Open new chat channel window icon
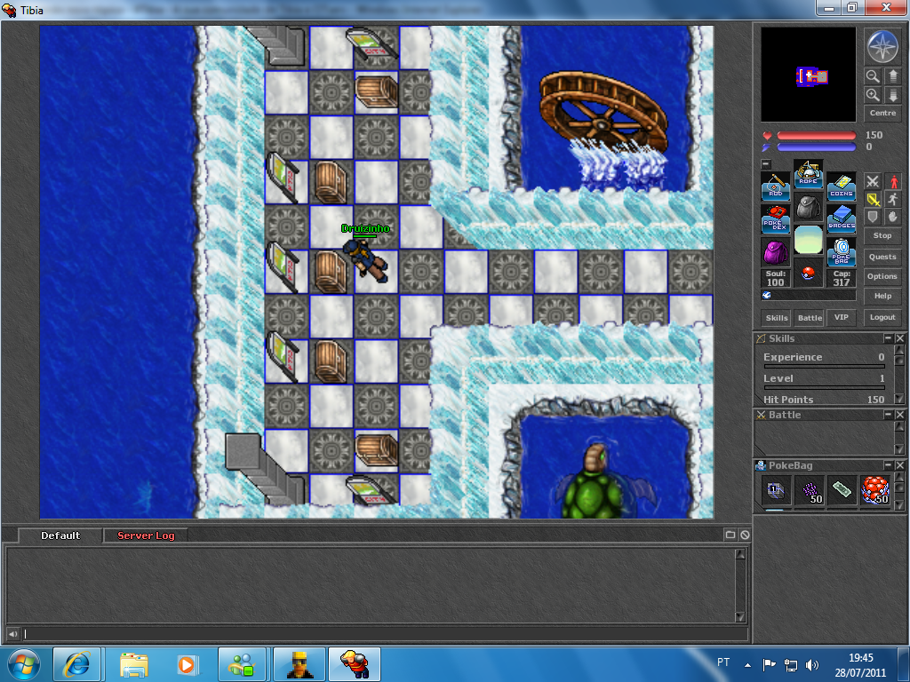The width and height of the screenshot is (910, 682). pyautogui.click(x=730, y=535)
